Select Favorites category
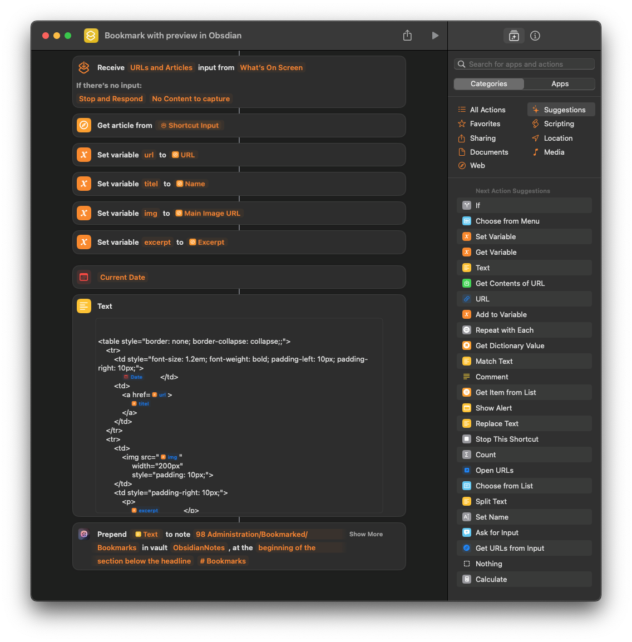Image resolution: width=632 pixels, height=642 pixels. point(485,124)
